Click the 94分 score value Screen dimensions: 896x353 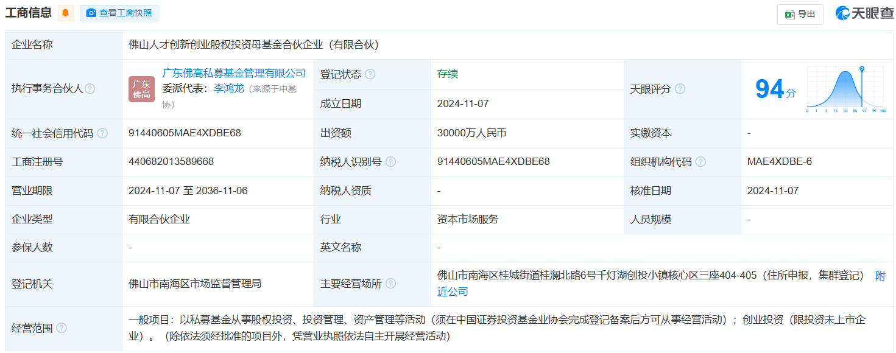775,89
